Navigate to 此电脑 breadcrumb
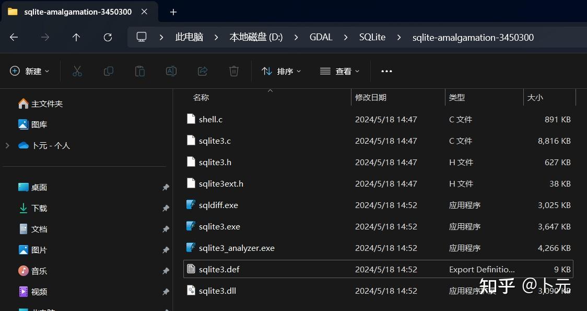587x311 pixels. coord(189,37)
